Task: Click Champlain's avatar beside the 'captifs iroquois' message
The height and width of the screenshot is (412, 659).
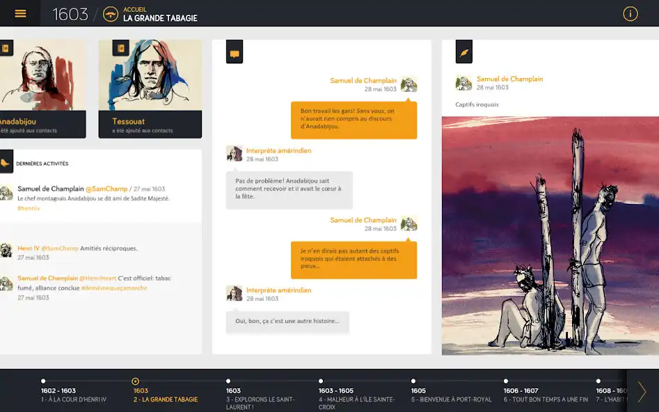Action: (x=408, y=223)
